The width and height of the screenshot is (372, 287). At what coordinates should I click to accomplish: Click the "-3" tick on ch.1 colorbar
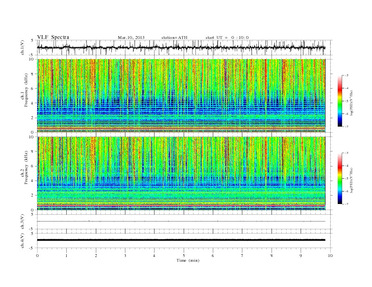click(346, 76)
